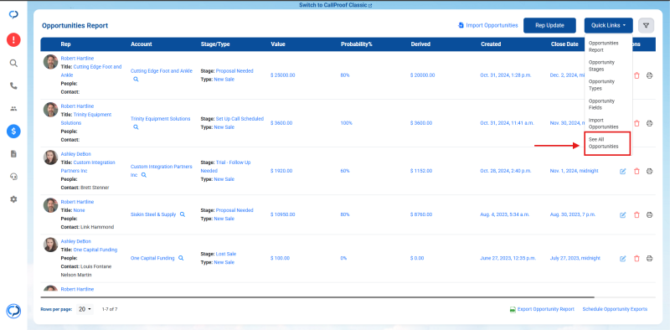Open the red alert notification icon in sidebar

[13, 40]
